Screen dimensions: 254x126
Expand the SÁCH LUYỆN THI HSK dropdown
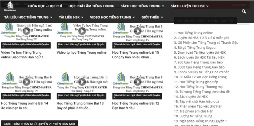(190, 6)
